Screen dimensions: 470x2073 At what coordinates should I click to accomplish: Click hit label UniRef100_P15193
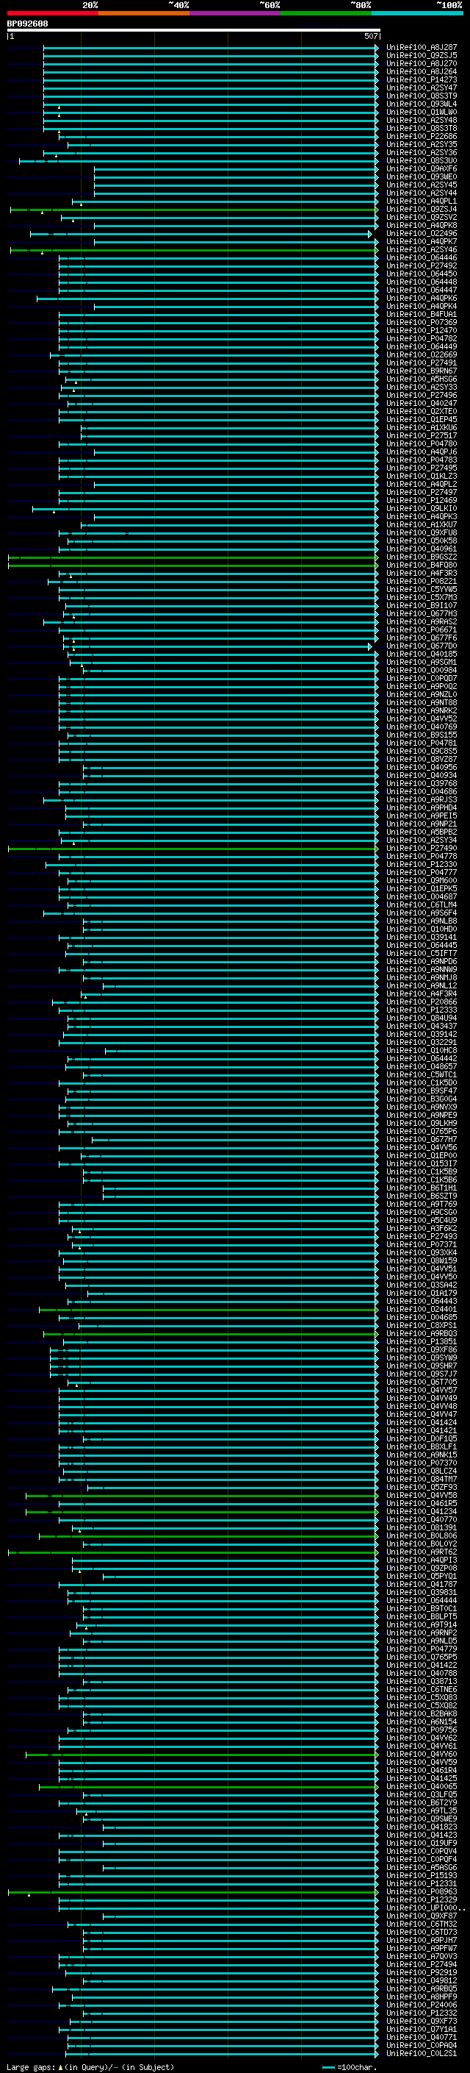click(x=422, y=1875)
